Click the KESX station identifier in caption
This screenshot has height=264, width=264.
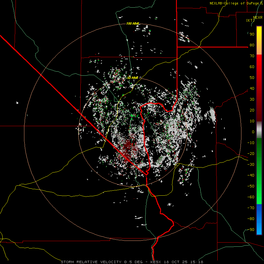pyautogui.click(x=156, y=262)
